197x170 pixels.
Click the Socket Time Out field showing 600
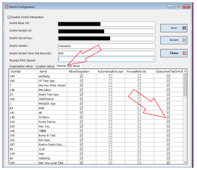coord(107,53)
